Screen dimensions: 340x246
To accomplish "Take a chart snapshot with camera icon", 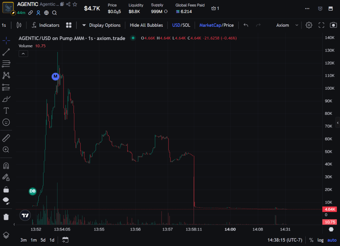I will click(x=333, y=25).
